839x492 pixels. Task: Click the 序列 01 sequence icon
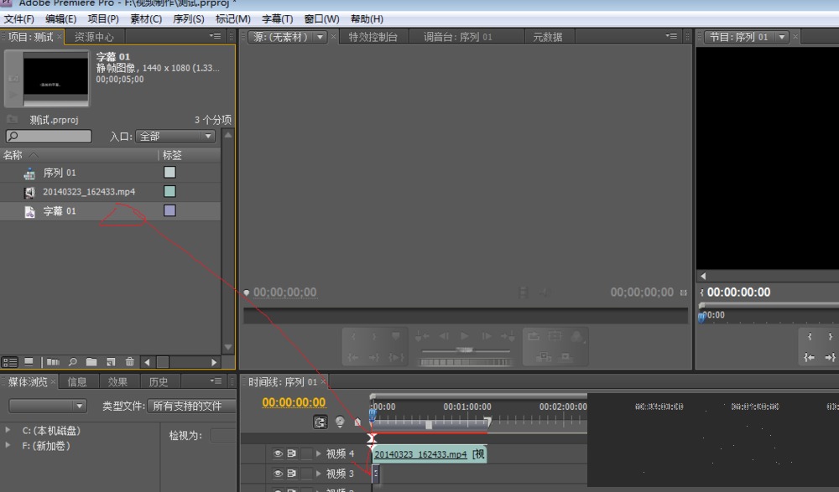29,173
